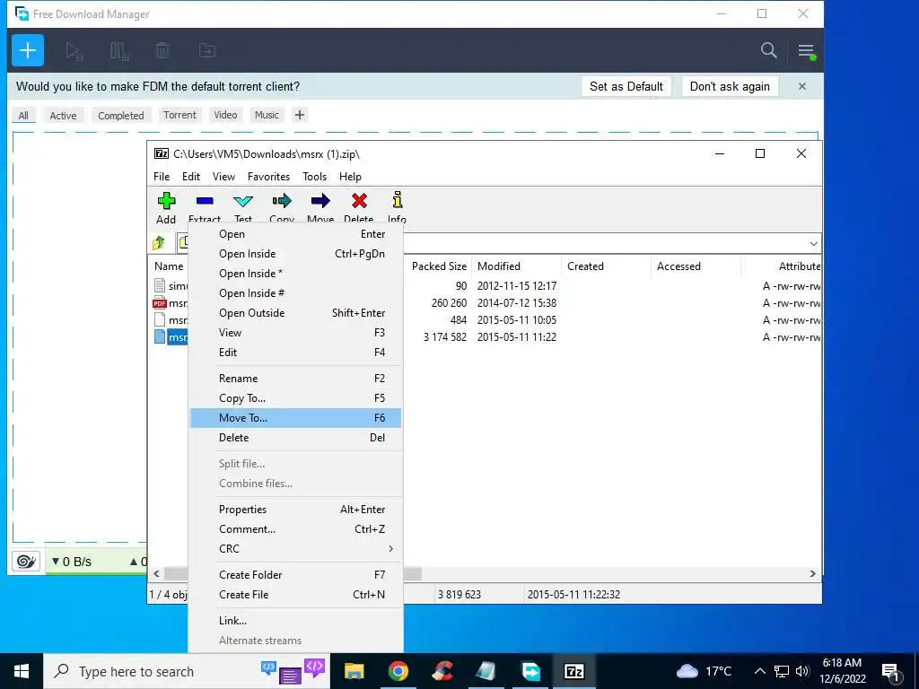Click the 7-Zip Test toolbar icon
919x689 pixels.
[243, 207]
